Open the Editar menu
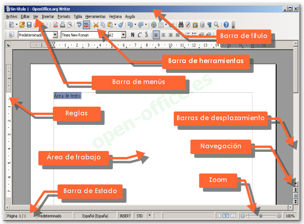 tap(25, 17)
